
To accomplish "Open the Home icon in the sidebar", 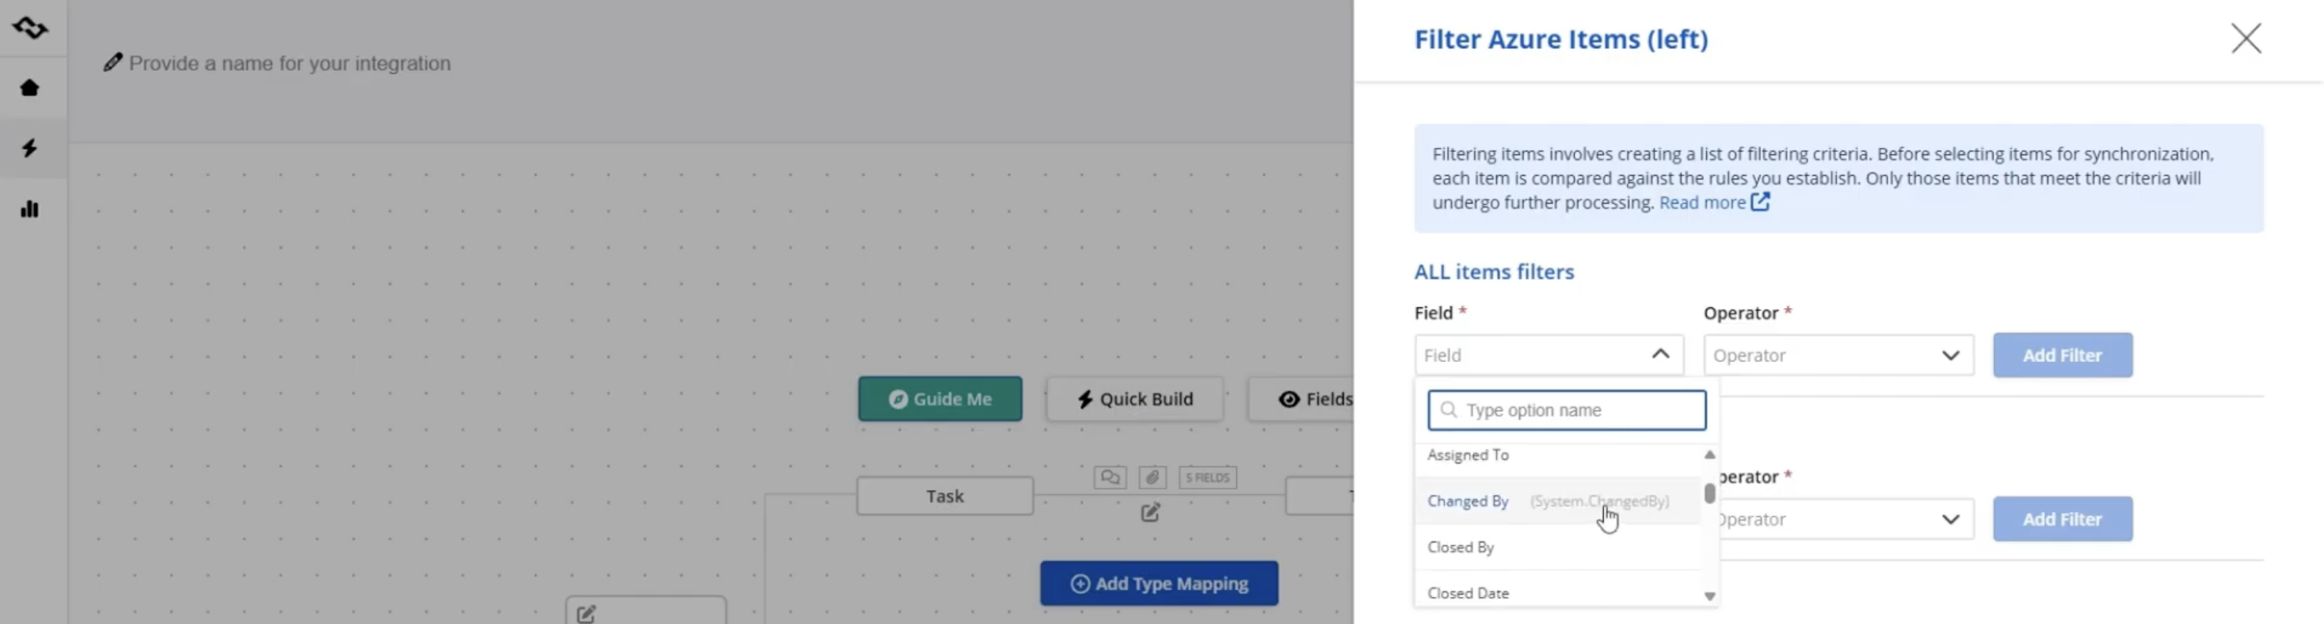I will [30, 89].
